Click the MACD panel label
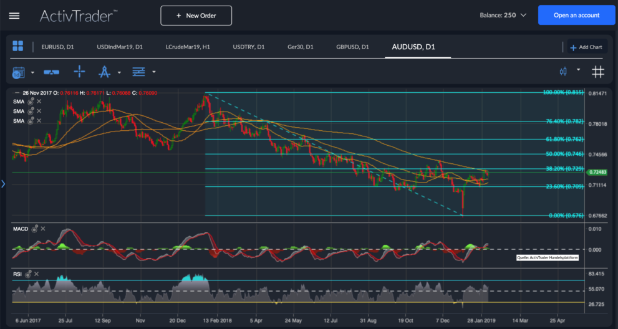618x329 pixels. coord(21,229)
